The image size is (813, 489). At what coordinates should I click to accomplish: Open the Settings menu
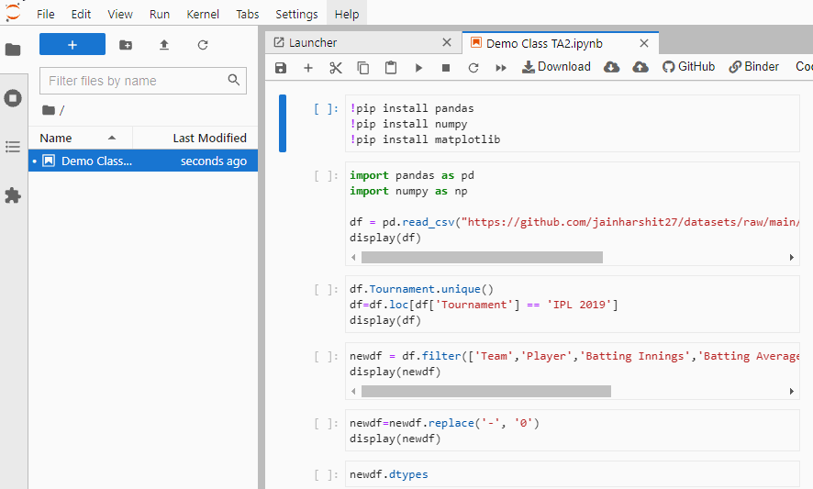(296, 14)
